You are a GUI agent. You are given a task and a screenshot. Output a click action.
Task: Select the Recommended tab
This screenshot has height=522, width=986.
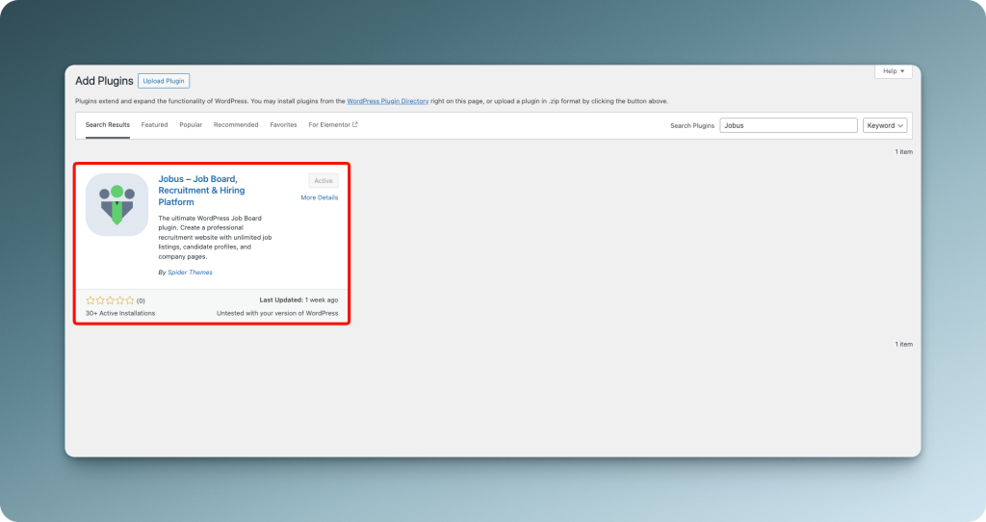(x=236, y=125)
